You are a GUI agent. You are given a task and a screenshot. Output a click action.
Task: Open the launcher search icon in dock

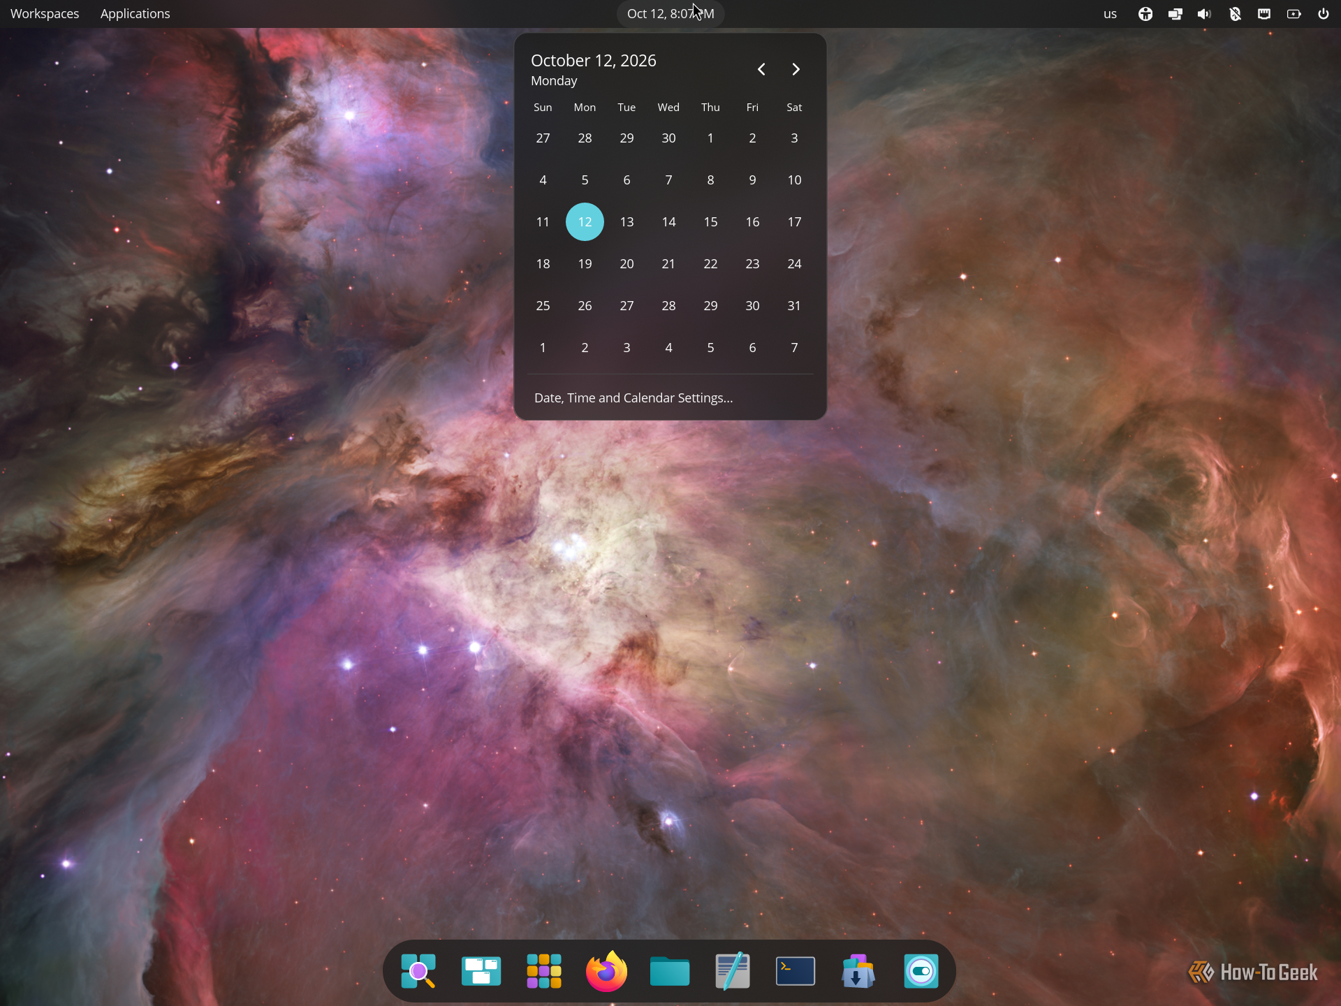coord(418,971)
